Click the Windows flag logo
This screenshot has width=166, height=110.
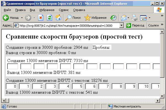pyautogui.click(x=159, y=10)
